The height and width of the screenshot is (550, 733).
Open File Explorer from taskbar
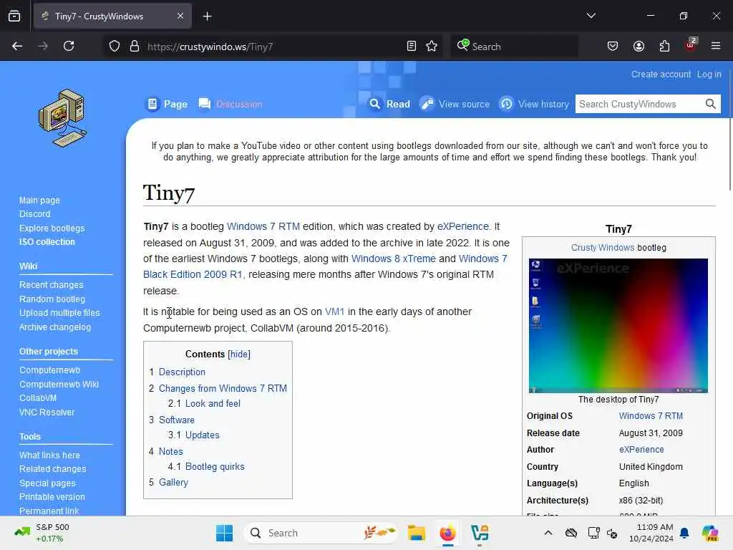tap(416, 533)
